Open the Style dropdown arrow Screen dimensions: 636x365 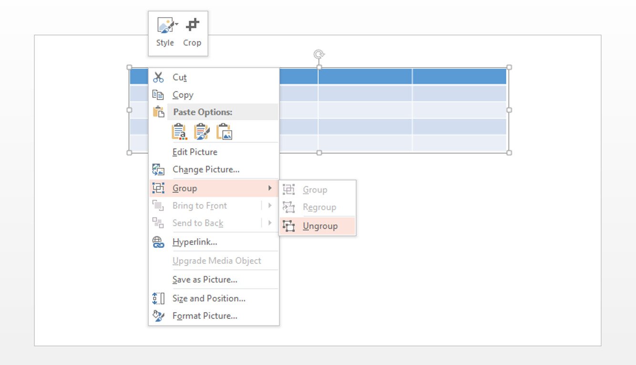(x=177, y=24)
